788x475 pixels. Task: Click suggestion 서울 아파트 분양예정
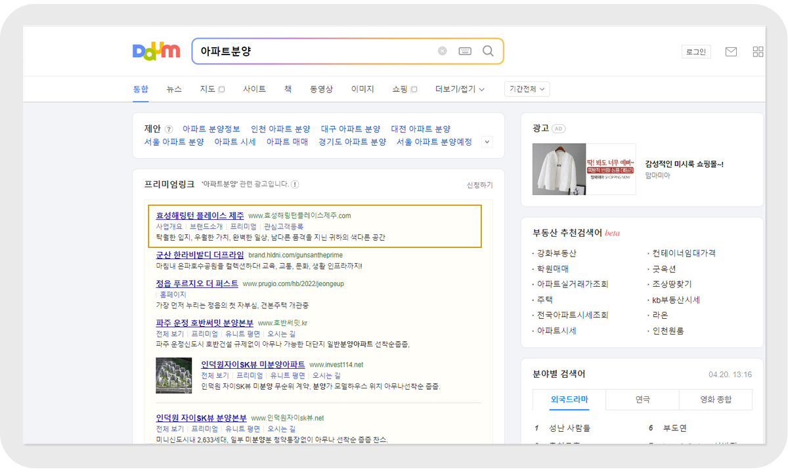tap(434, 142)
